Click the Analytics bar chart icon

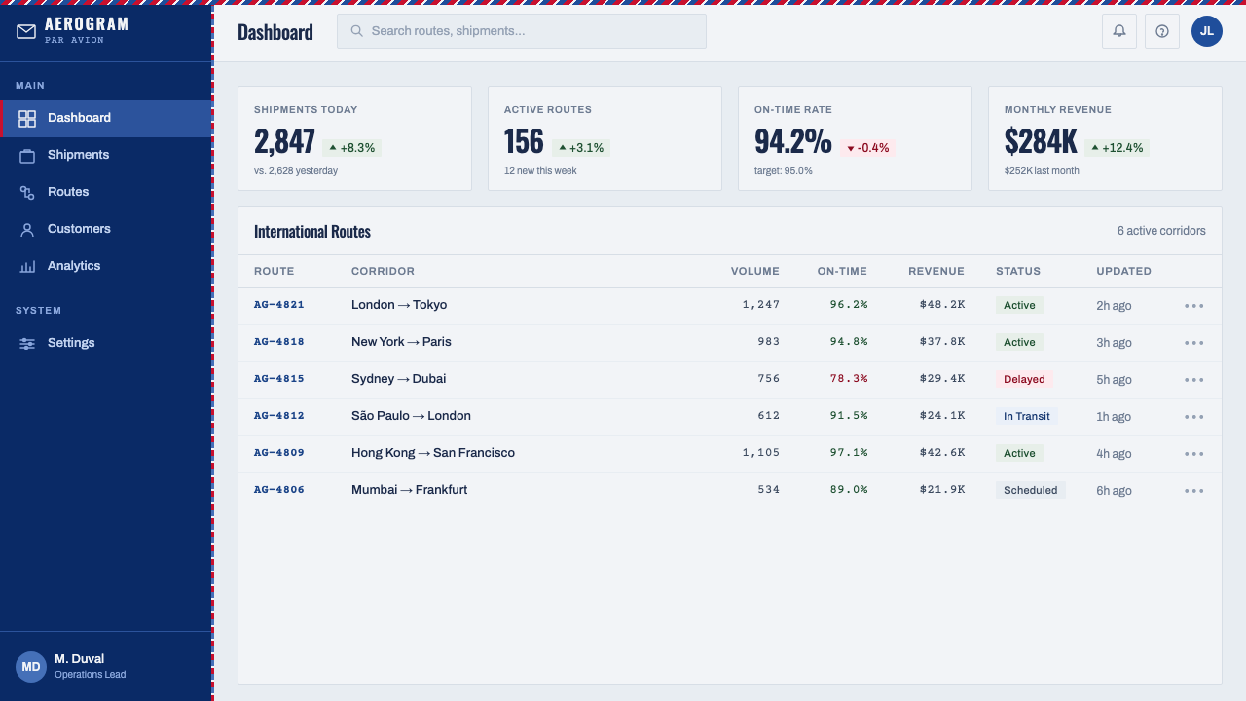pyautogui.click(x=27, y=266)
